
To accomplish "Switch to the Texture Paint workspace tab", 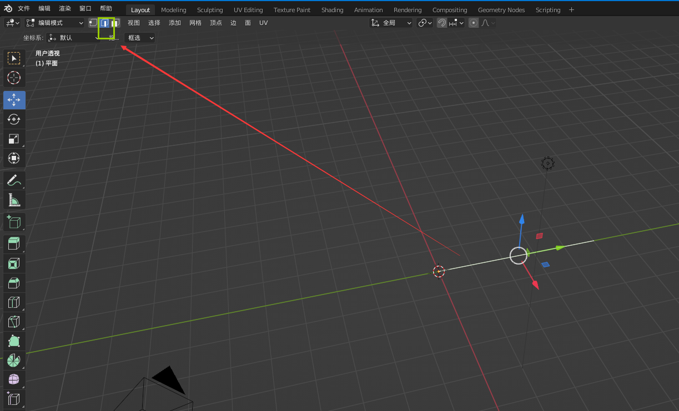I will pos(292,10).
